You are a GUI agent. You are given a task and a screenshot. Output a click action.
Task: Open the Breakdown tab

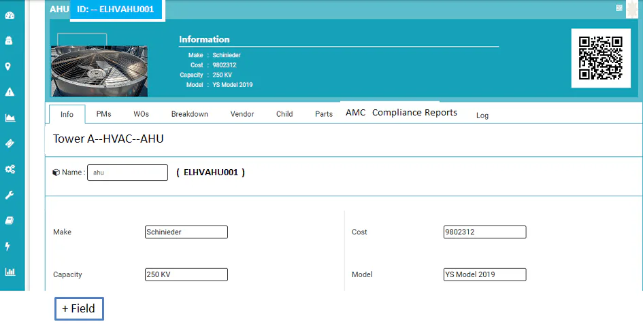point(189,114)
